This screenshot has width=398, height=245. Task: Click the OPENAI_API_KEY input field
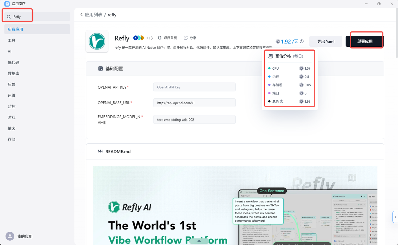click(x=194, y=87)
